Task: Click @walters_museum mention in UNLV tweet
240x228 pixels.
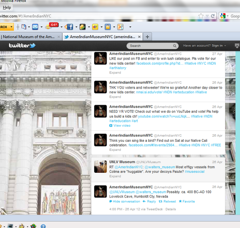Action: 160,167
